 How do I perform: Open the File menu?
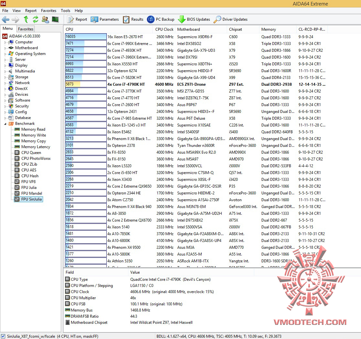pyautogui.click(x=5, y=11)
